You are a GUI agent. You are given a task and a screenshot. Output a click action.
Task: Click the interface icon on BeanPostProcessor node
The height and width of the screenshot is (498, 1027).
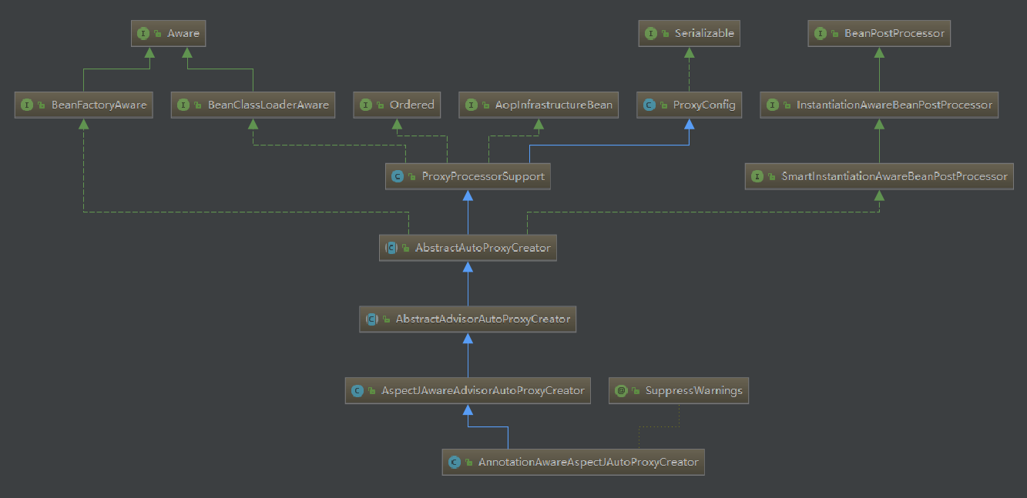pos(821,34)
